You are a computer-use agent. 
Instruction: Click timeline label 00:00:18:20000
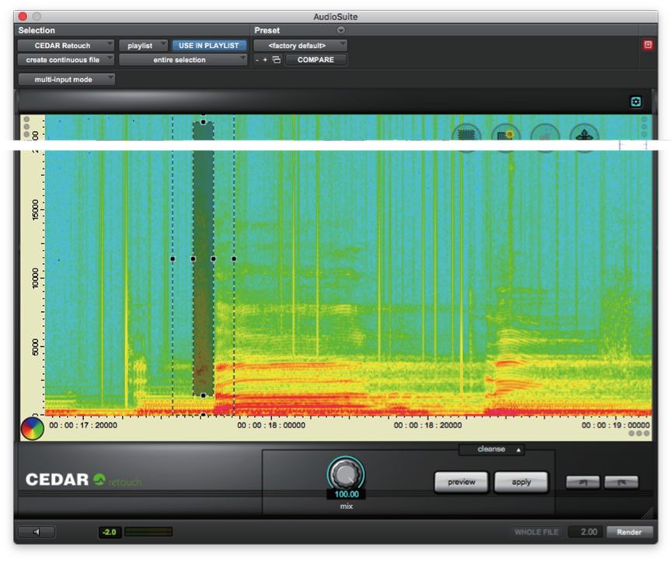pyautogui.click(x=428, y=425)
